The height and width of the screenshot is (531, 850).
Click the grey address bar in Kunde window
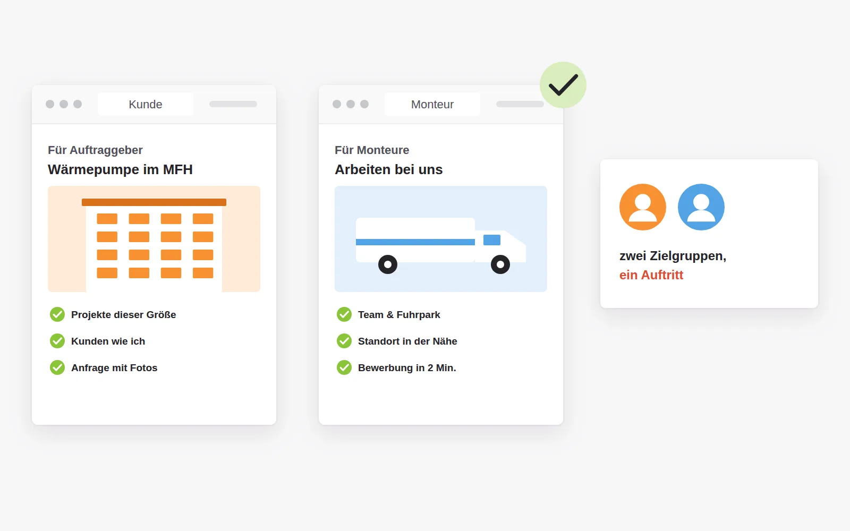233,104
